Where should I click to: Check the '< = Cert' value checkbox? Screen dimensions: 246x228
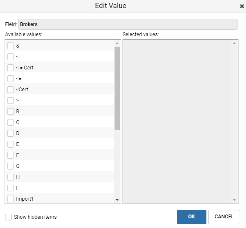[x=11, y=68]
